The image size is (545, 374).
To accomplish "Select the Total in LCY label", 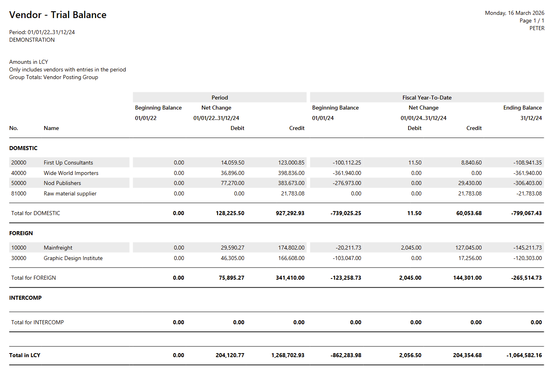I will pos(24,355).
